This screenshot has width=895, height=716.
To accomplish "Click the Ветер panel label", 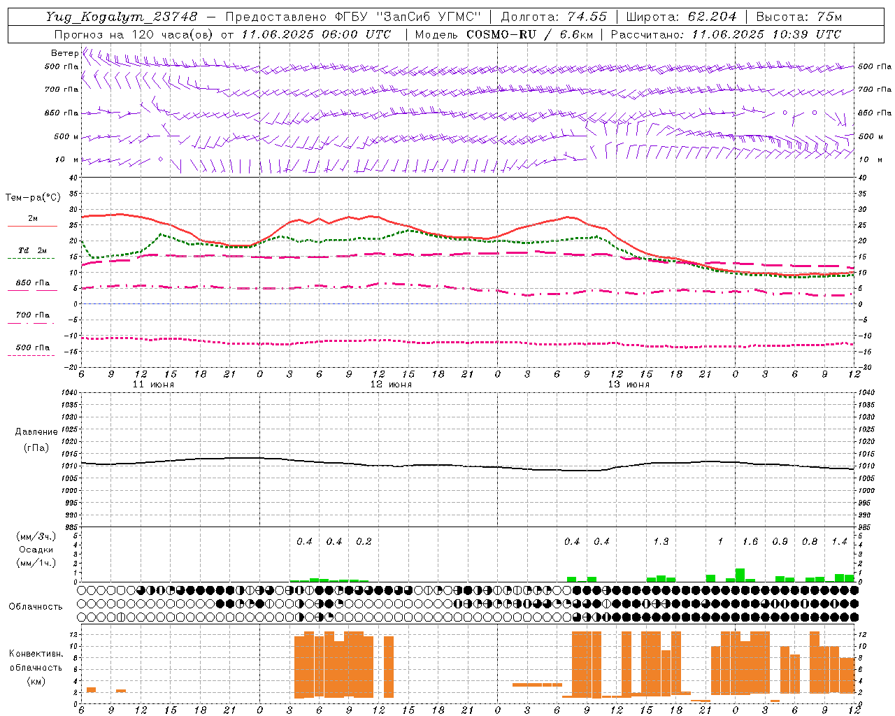I will [64, 53].
